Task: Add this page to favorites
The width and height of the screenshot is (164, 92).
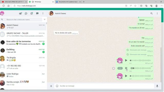Action: point(135,6)
